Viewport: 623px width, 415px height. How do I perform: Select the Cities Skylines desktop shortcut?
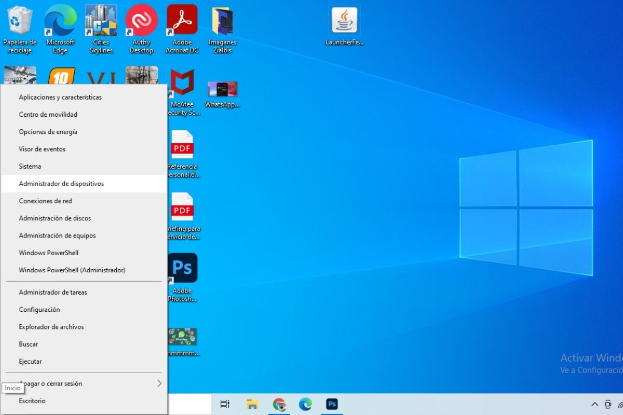click(101, 29)
